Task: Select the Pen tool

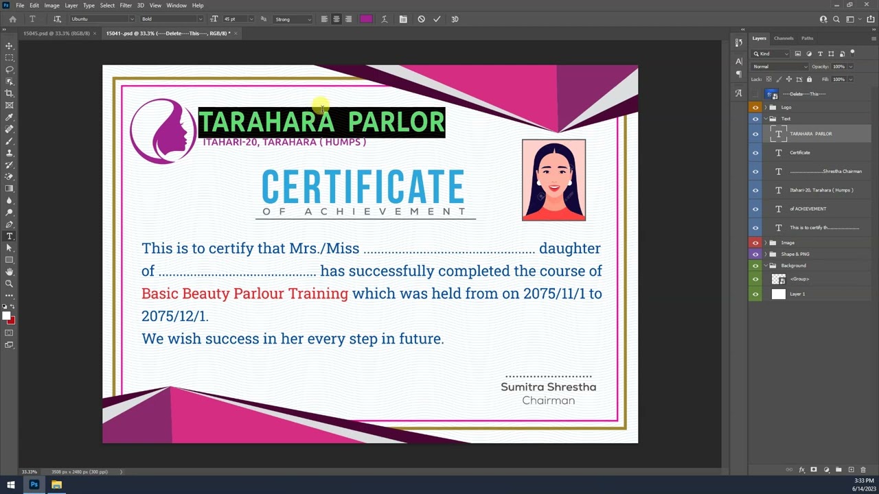Action: point(9,224)
